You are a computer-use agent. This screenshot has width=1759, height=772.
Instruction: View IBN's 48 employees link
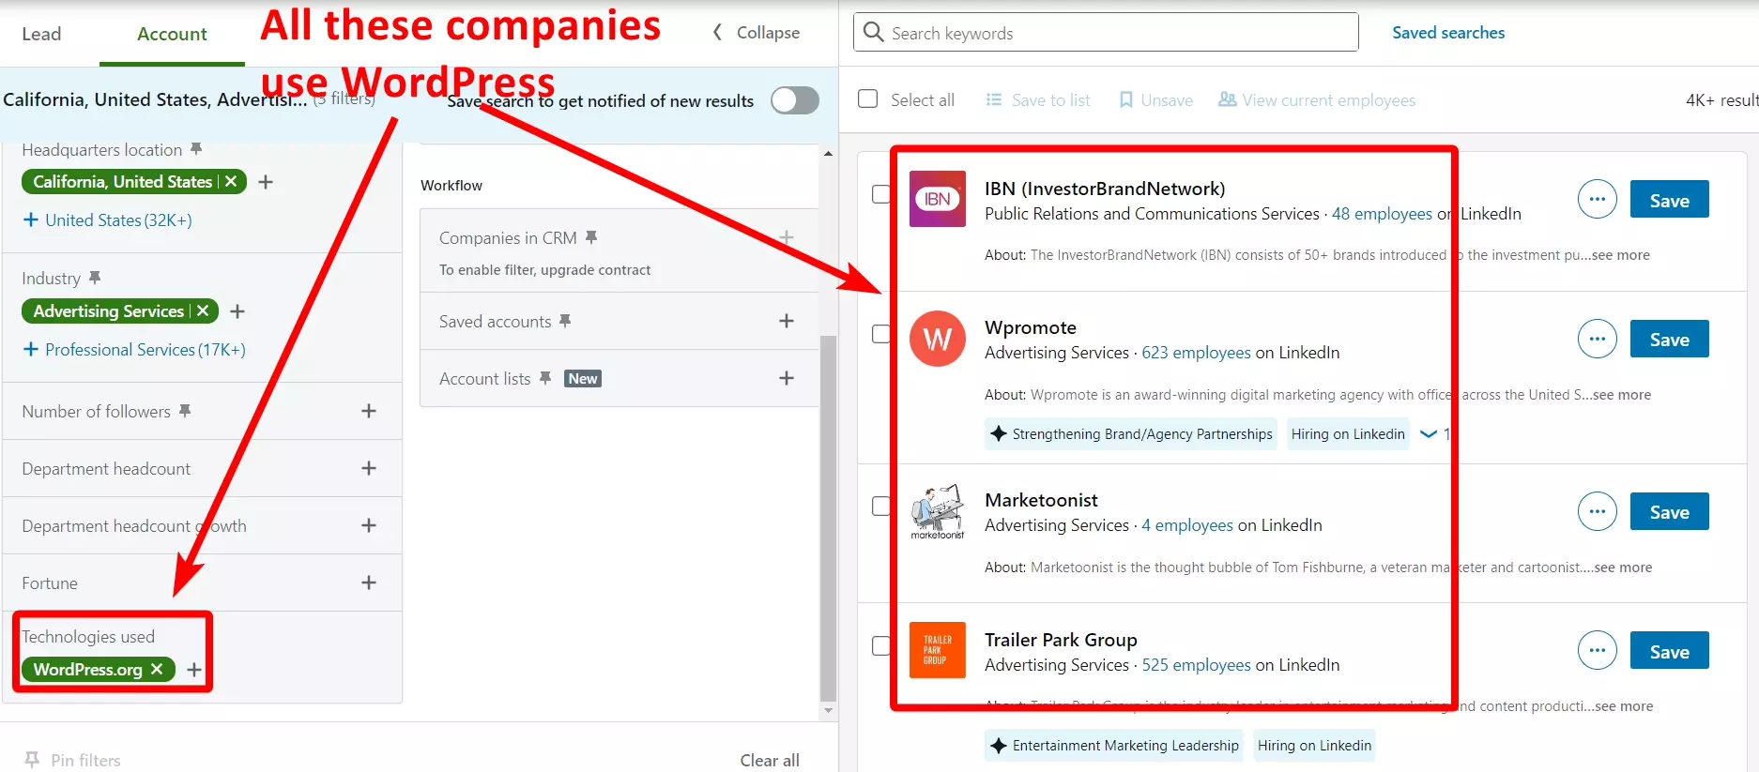tap(1382, 214)
